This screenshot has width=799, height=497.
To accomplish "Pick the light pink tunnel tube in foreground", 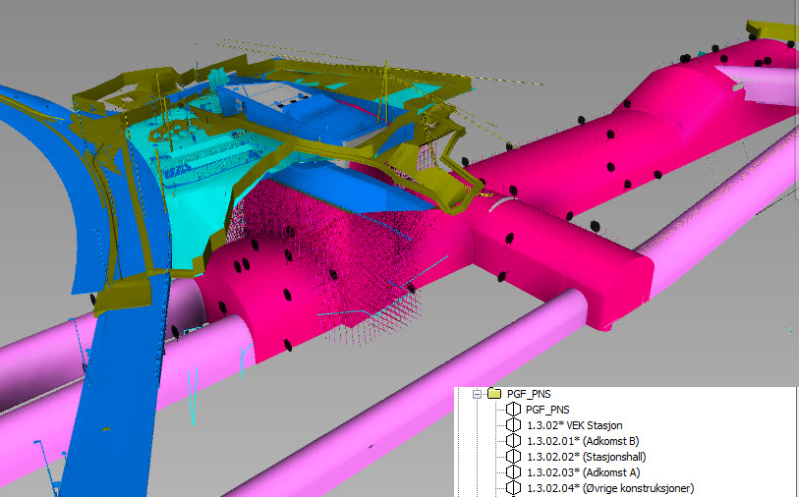I will pyautogui.click(x=408, y=397).
